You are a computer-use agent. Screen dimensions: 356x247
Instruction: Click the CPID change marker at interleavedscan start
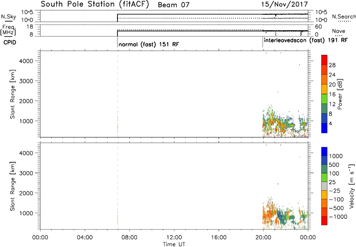tap(263, 42)
